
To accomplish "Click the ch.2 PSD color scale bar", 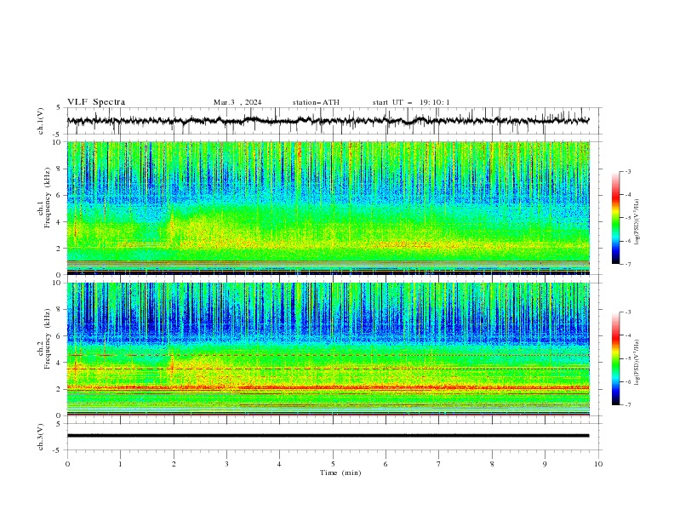I will 615,358.
